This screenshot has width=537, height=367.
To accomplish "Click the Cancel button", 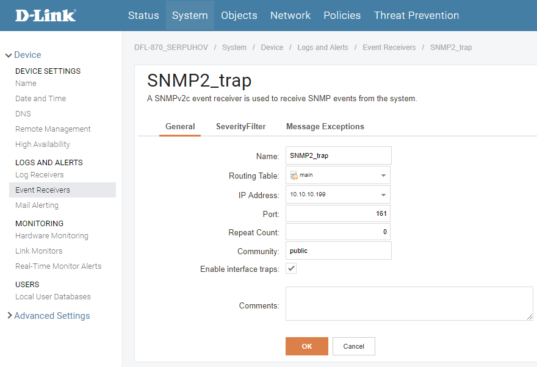I will point(353,346).
